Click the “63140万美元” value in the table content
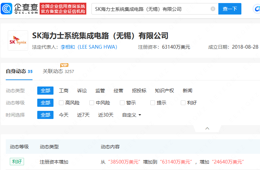260x170 pixels. pos(176,162)
